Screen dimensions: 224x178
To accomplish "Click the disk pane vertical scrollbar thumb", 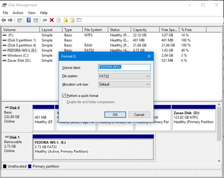I will tap(219, 124).
